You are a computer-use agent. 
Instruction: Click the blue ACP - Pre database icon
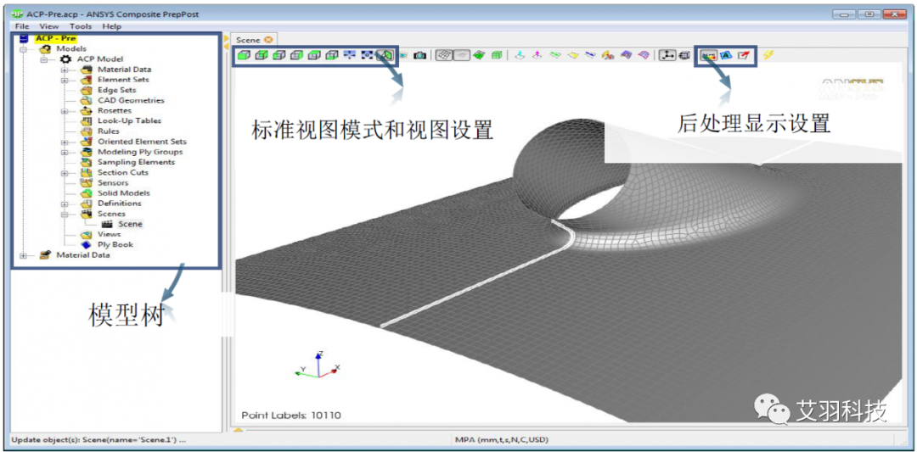tap(24, 38)
